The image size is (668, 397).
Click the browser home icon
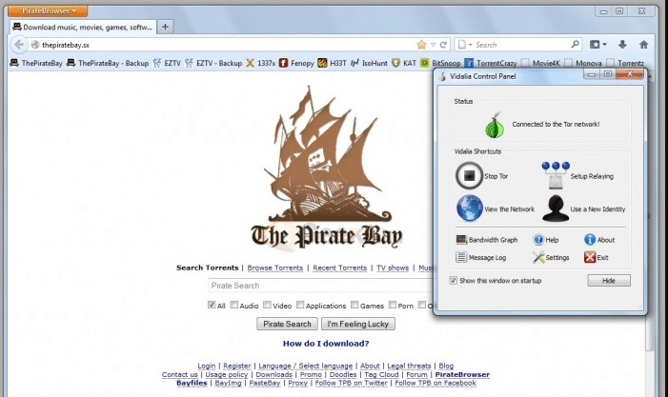pyautogui.click(x=643, y=44)
